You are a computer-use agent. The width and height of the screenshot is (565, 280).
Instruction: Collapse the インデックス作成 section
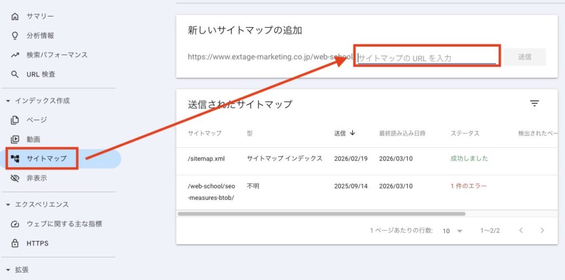coord(8,101)
